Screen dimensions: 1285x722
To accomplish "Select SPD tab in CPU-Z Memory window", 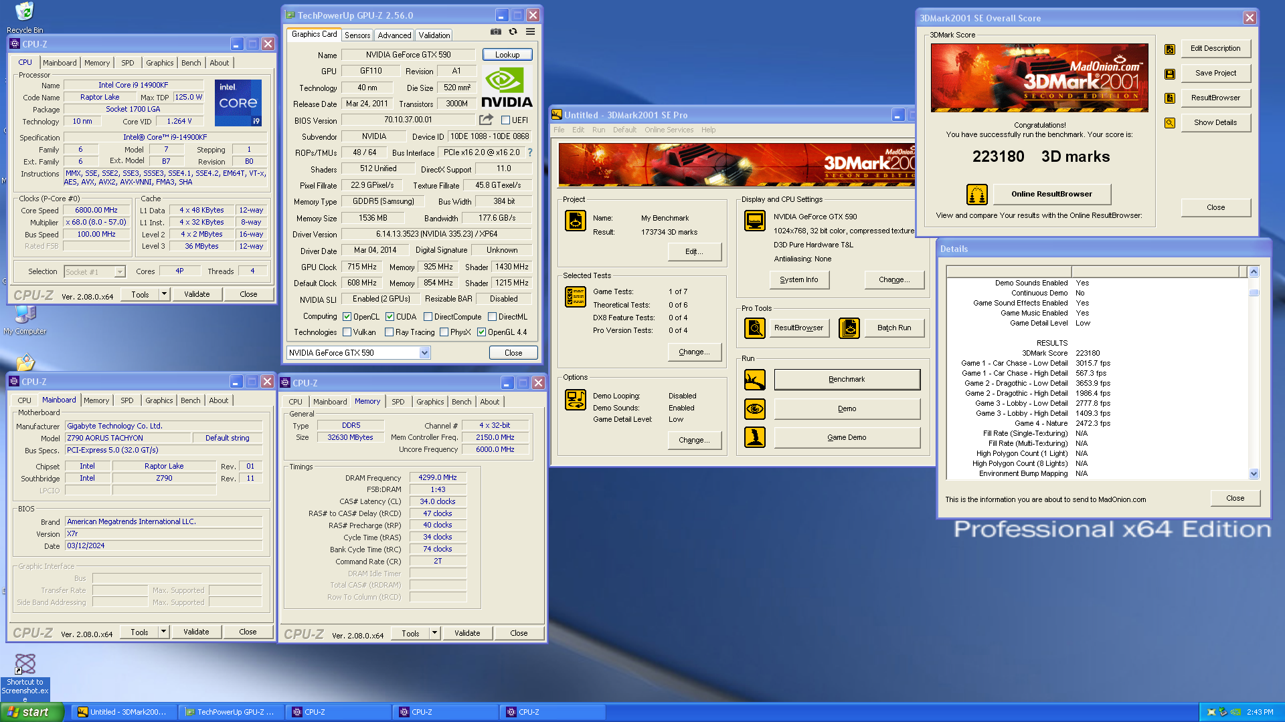I will 398,402.
